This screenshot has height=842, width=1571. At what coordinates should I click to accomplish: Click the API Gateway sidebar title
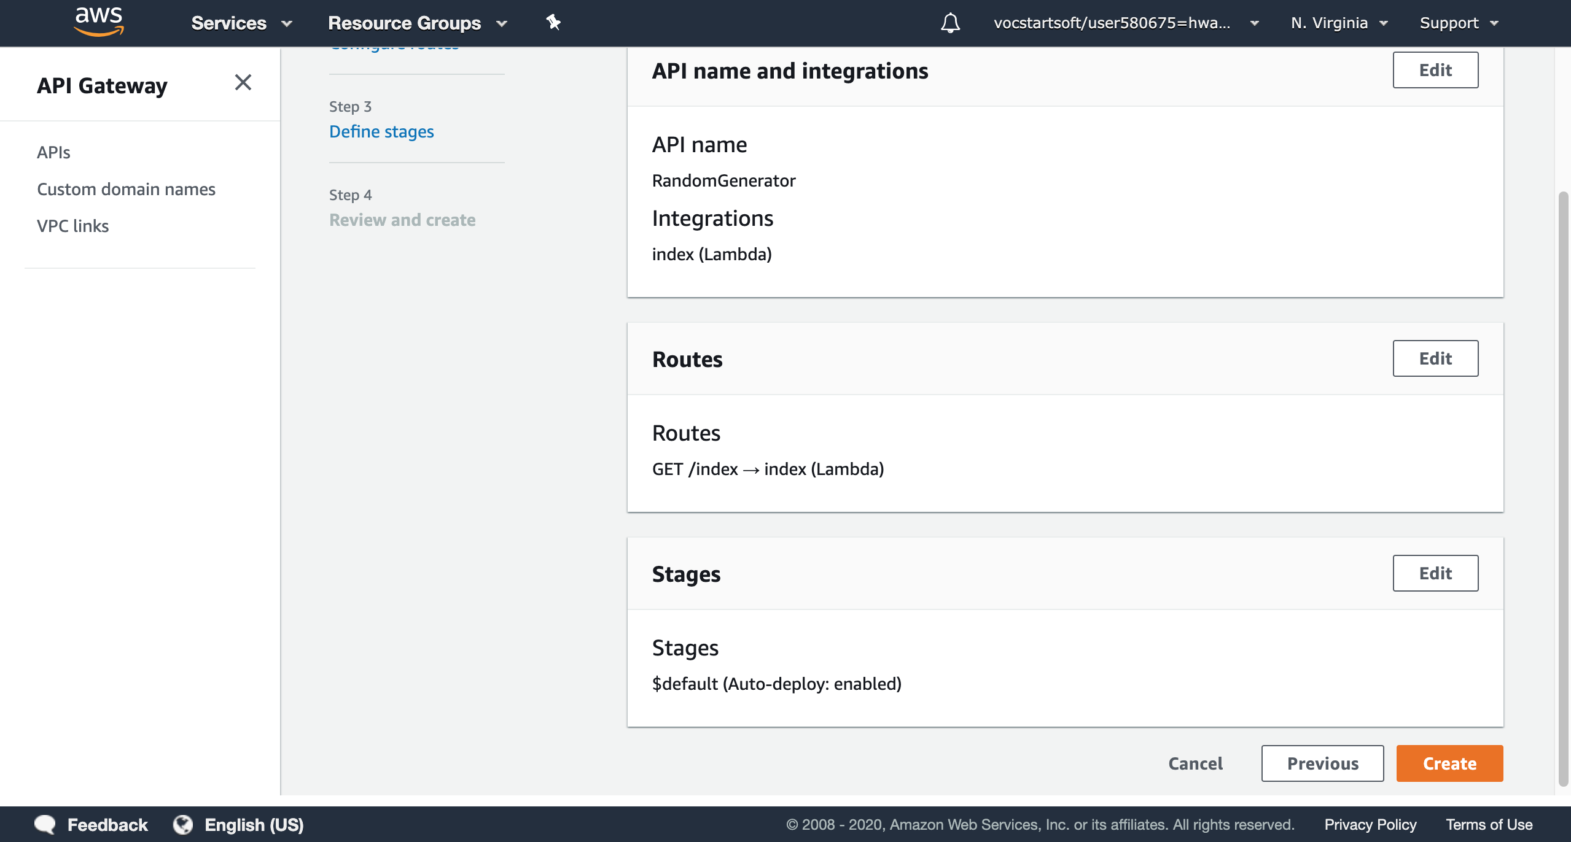pyautogui.click(x=102, y=85)
